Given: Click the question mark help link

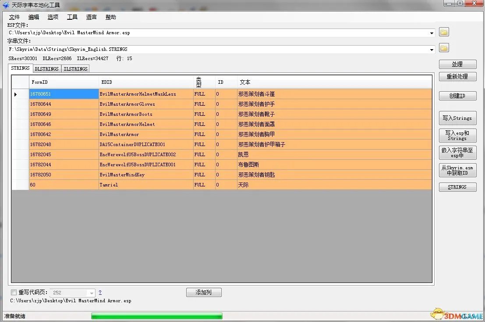Looking at the screenshot, I should pyautogui.click(x=100, y=293).
